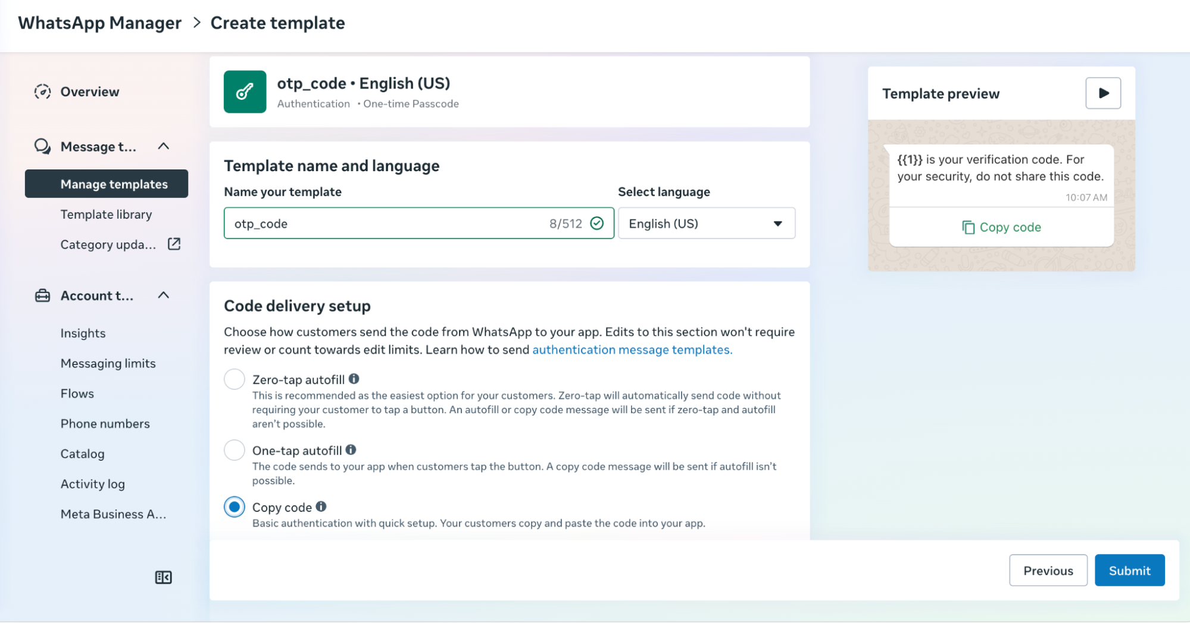Click the verification code message text in preview
The width and height of the screenshot is (1190, 623).
tap(1000, 168)
